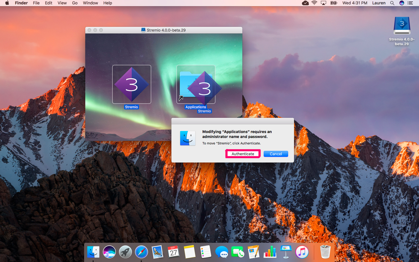The image size is (419, 262).
Task: Cancel the administrator password dialog
Action: tap(276, 154)
